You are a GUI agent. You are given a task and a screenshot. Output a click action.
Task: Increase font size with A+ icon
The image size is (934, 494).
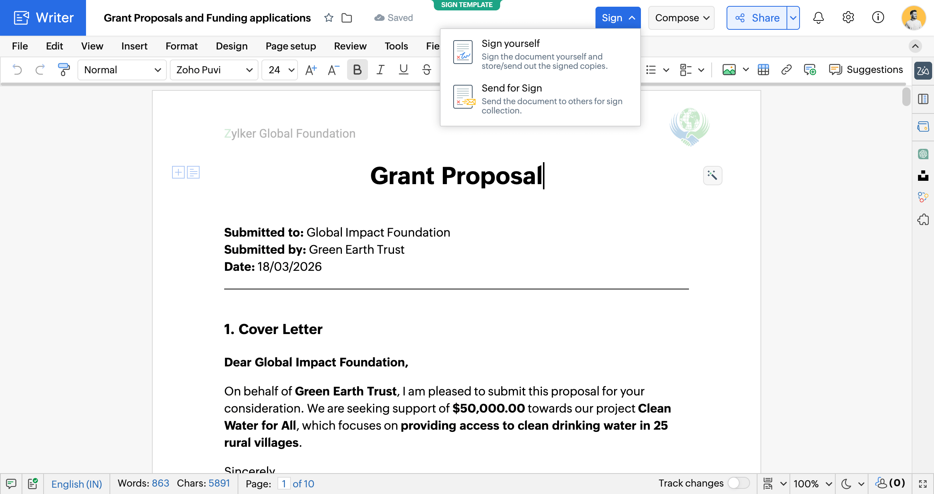[x=311, y=70]
